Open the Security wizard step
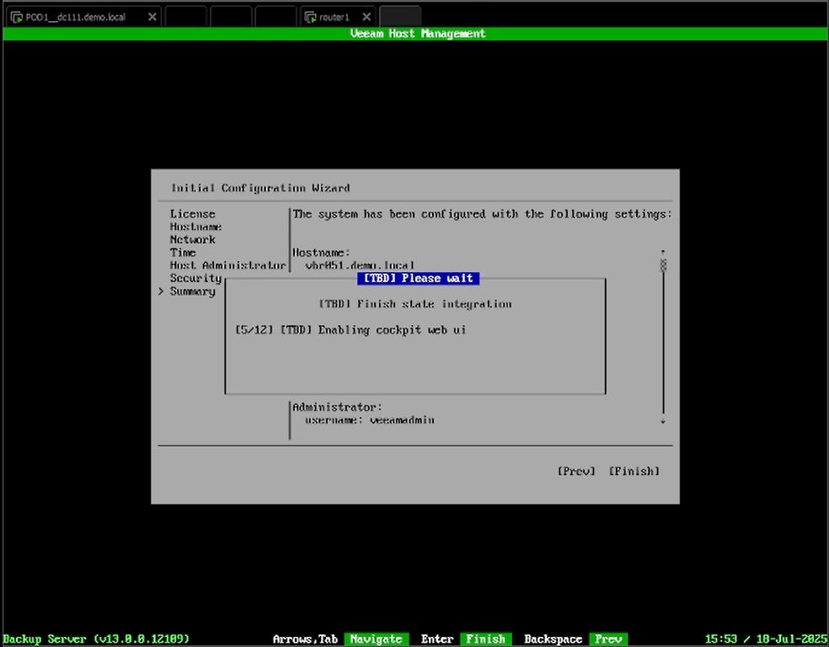The width and height of the screenshot is (829, 647). tap(195, 278)
